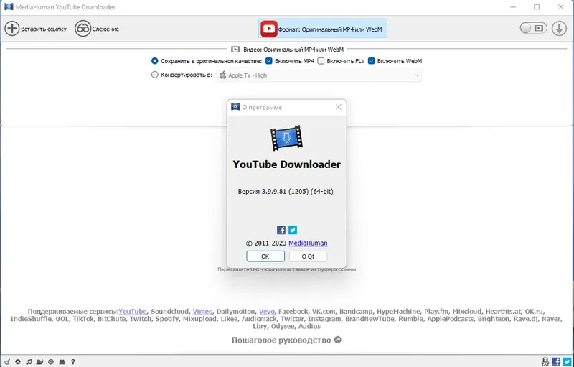574x367 pixels.
Task: Open the MediaHuman link in dialog
Action: (x=308, y=243)
